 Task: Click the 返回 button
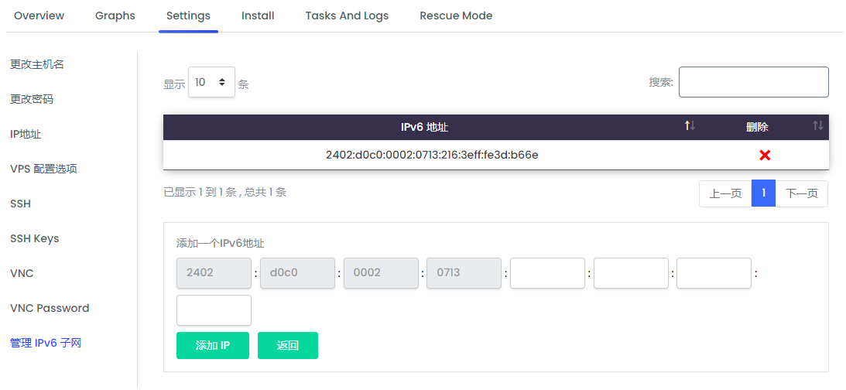pyautogui.click(x=288, y=345)
